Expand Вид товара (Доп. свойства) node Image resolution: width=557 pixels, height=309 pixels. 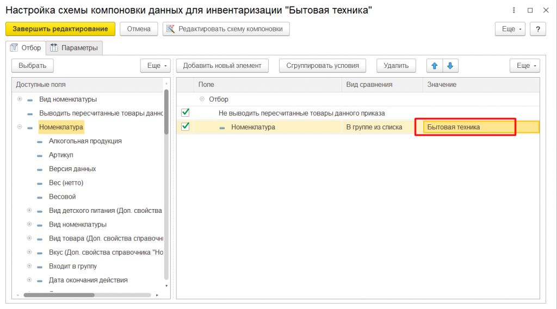(x=29, y=238)
